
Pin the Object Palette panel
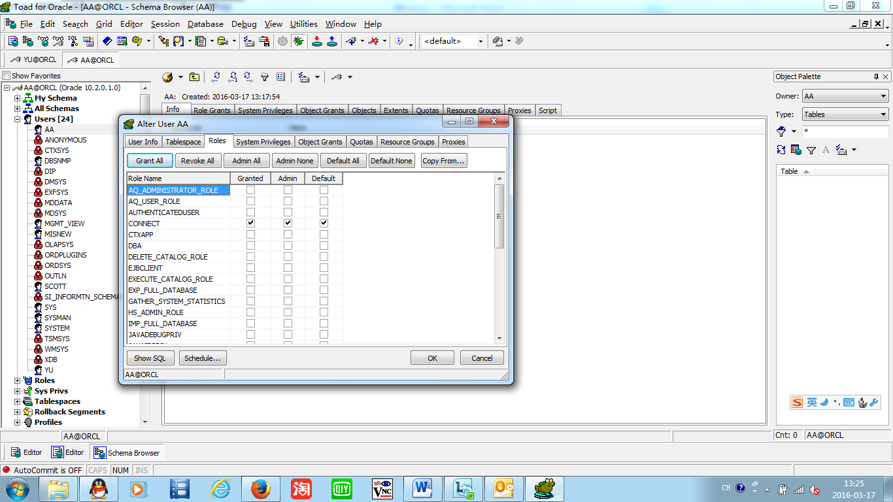(876, 76)
